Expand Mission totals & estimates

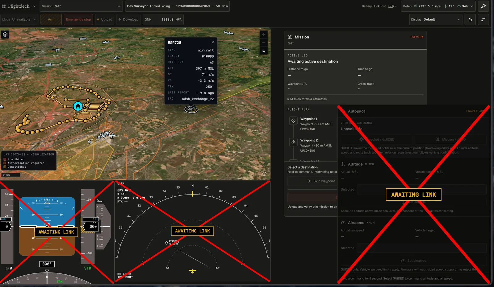point(307,99)
